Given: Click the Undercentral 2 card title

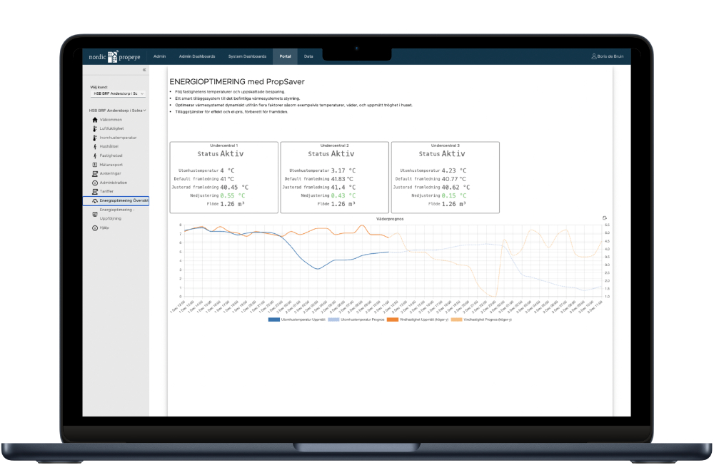Looking at the screenshot, I should (x=334, y=145).
